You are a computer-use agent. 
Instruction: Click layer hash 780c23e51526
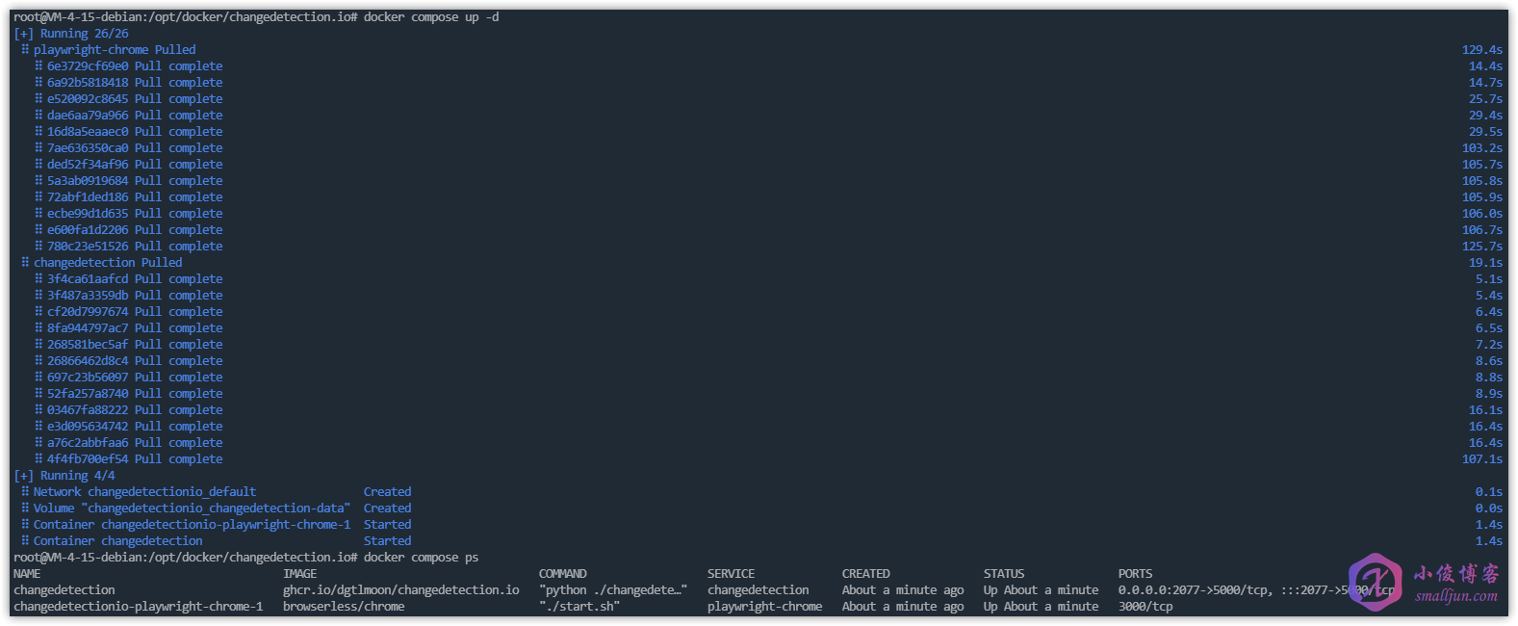pyautogui.click(x=88, y=247)
